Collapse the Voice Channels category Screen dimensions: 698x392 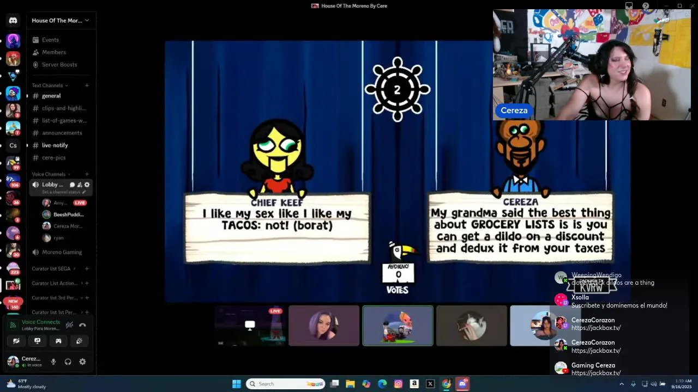(x=51, y=174)
